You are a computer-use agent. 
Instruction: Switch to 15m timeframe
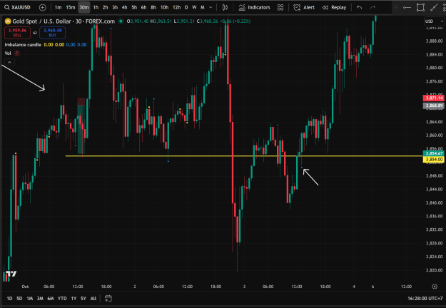[70, 7]
